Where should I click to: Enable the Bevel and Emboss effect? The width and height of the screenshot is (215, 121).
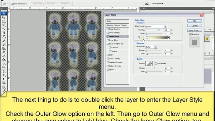click(x=108, y=44)
